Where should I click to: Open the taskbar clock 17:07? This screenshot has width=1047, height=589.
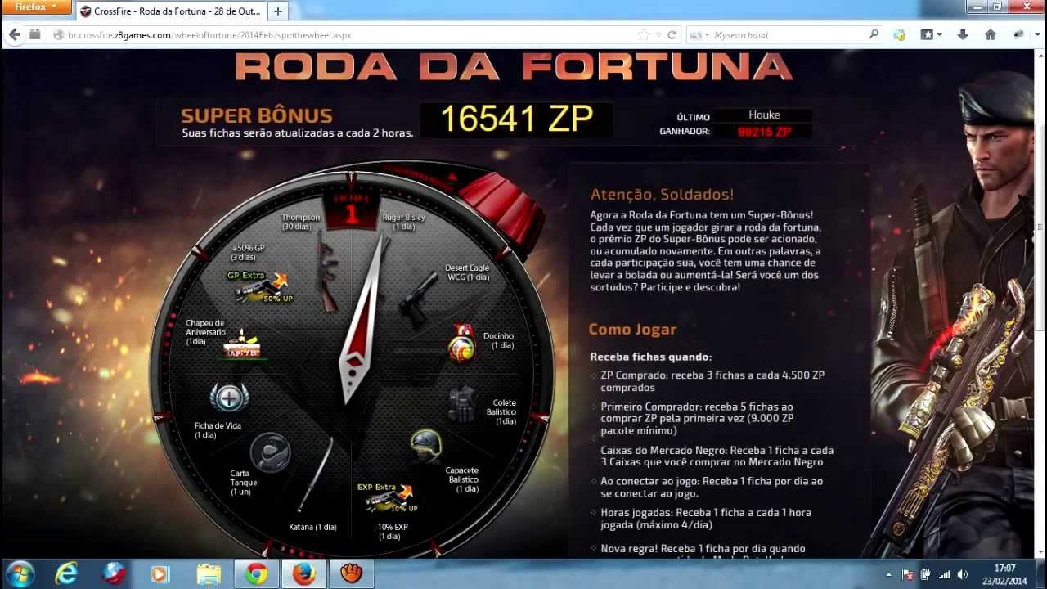click(x=1004, y=574)
